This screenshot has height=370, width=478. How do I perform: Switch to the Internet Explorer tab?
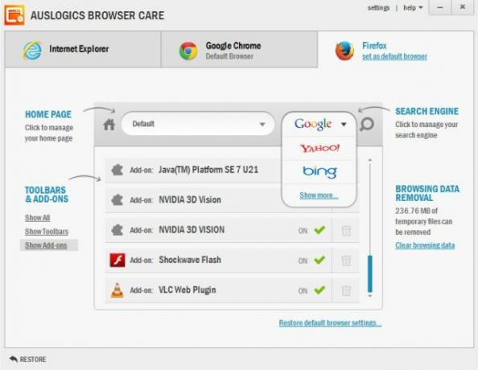[83, 49]
